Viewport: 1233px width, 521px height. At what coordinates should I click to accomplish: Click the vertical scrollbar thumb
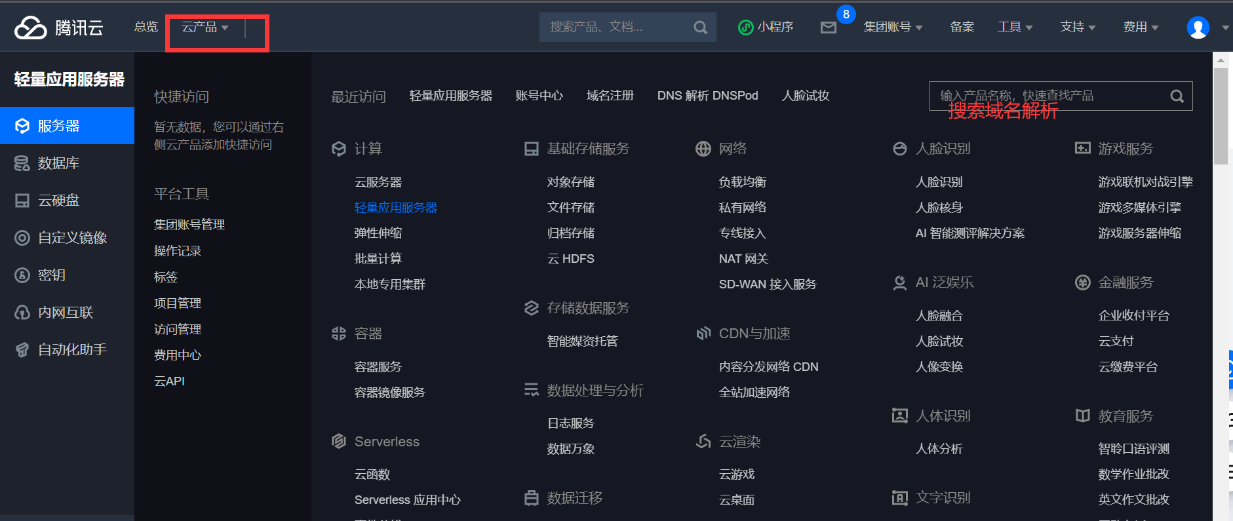coord(1221,115)
